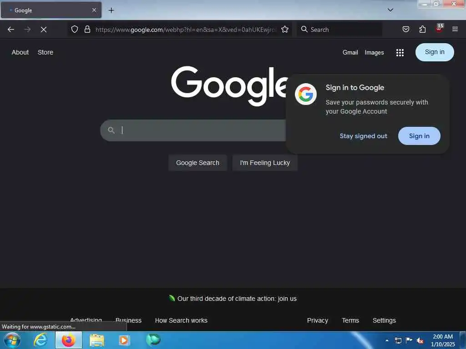Open the Extensions puzzle icon
466x349 pixels.
tap(422, 29)
